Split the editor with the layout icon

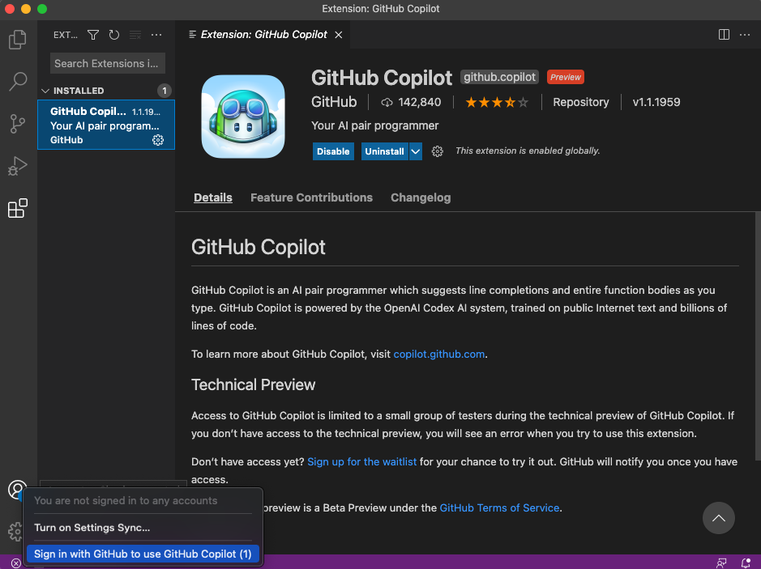pyautogui.click(x=724, y=35)
